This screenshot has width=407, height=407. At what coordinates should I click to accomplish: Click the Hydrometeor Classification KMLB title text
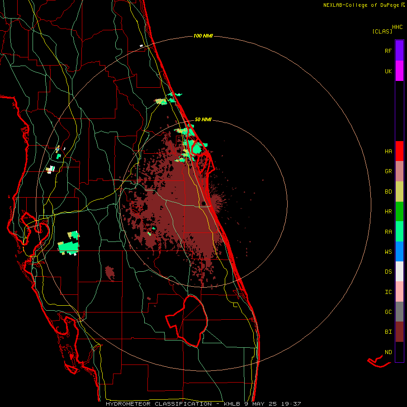pos(203,404)
